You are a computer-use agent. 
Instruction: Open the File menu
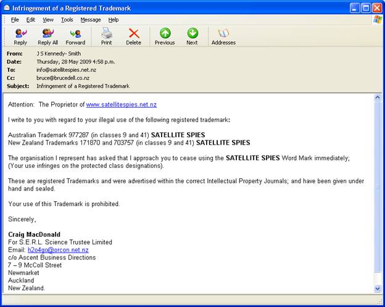(15, 20)
